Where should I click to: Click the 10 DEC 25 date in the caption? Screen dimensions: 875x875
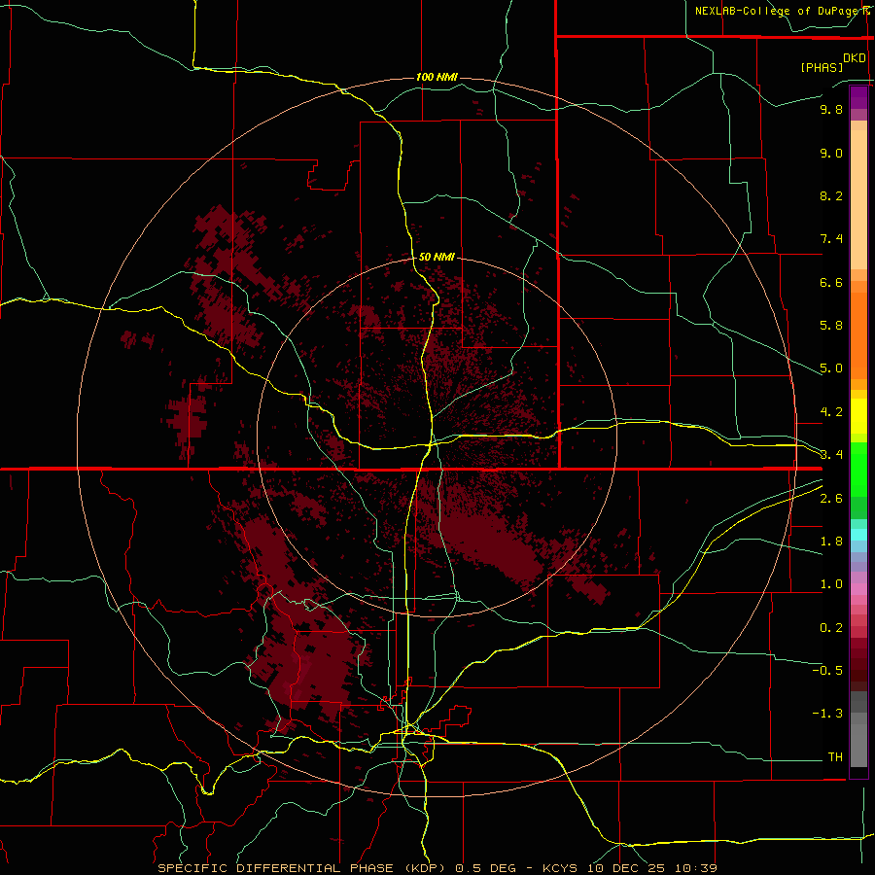tap(627, 868)
